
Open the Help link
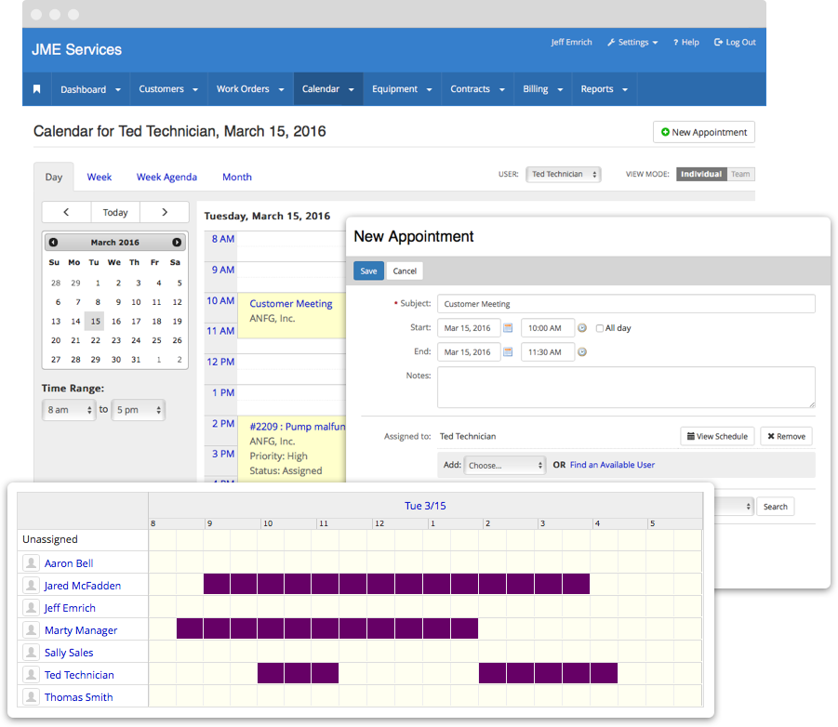(685, 42)
